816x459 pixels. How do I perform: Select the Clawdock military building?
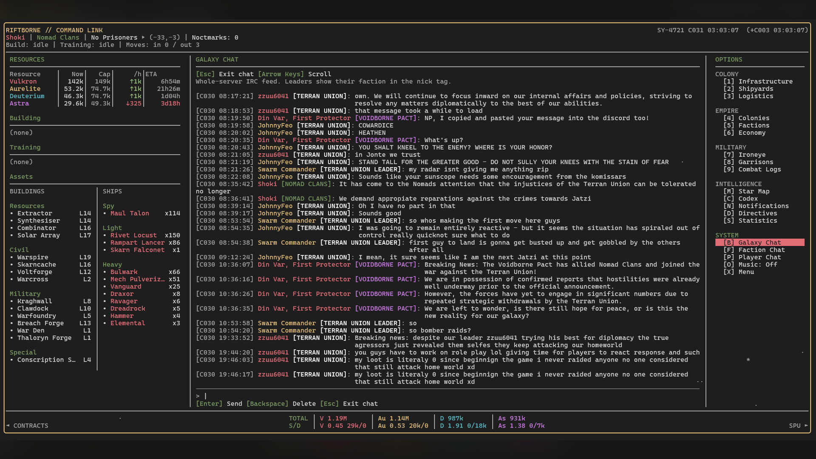[x=51, y=309]
